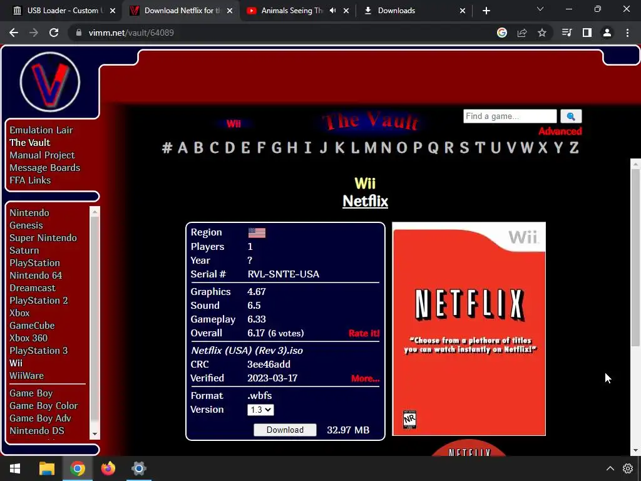The image size is (641, 481).
Task: Click the CRC value 3ee46add
Action: (x=269, y=365)
